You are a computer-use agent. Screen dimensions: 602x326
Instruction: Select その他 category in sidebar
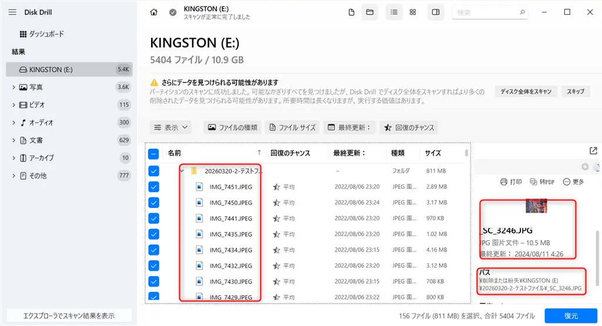(69, 175)
